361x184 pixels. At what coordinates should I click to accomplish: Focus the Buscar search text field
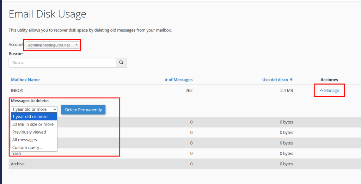[62, 63]
